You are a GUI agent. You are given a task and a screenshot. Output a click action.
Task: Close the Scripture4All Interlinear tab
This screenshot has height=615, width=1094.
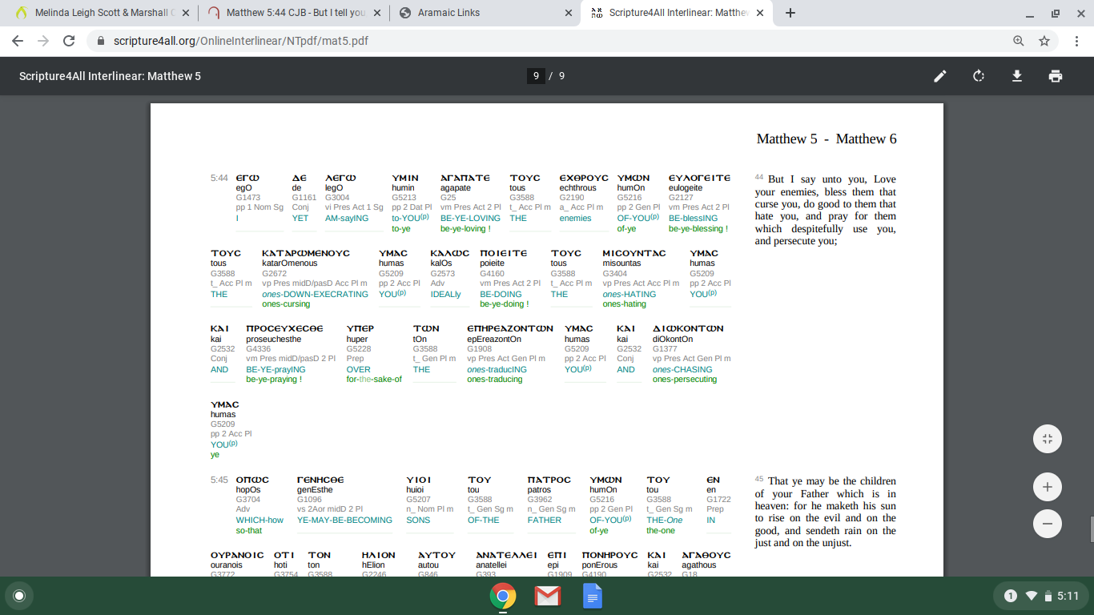759,13
